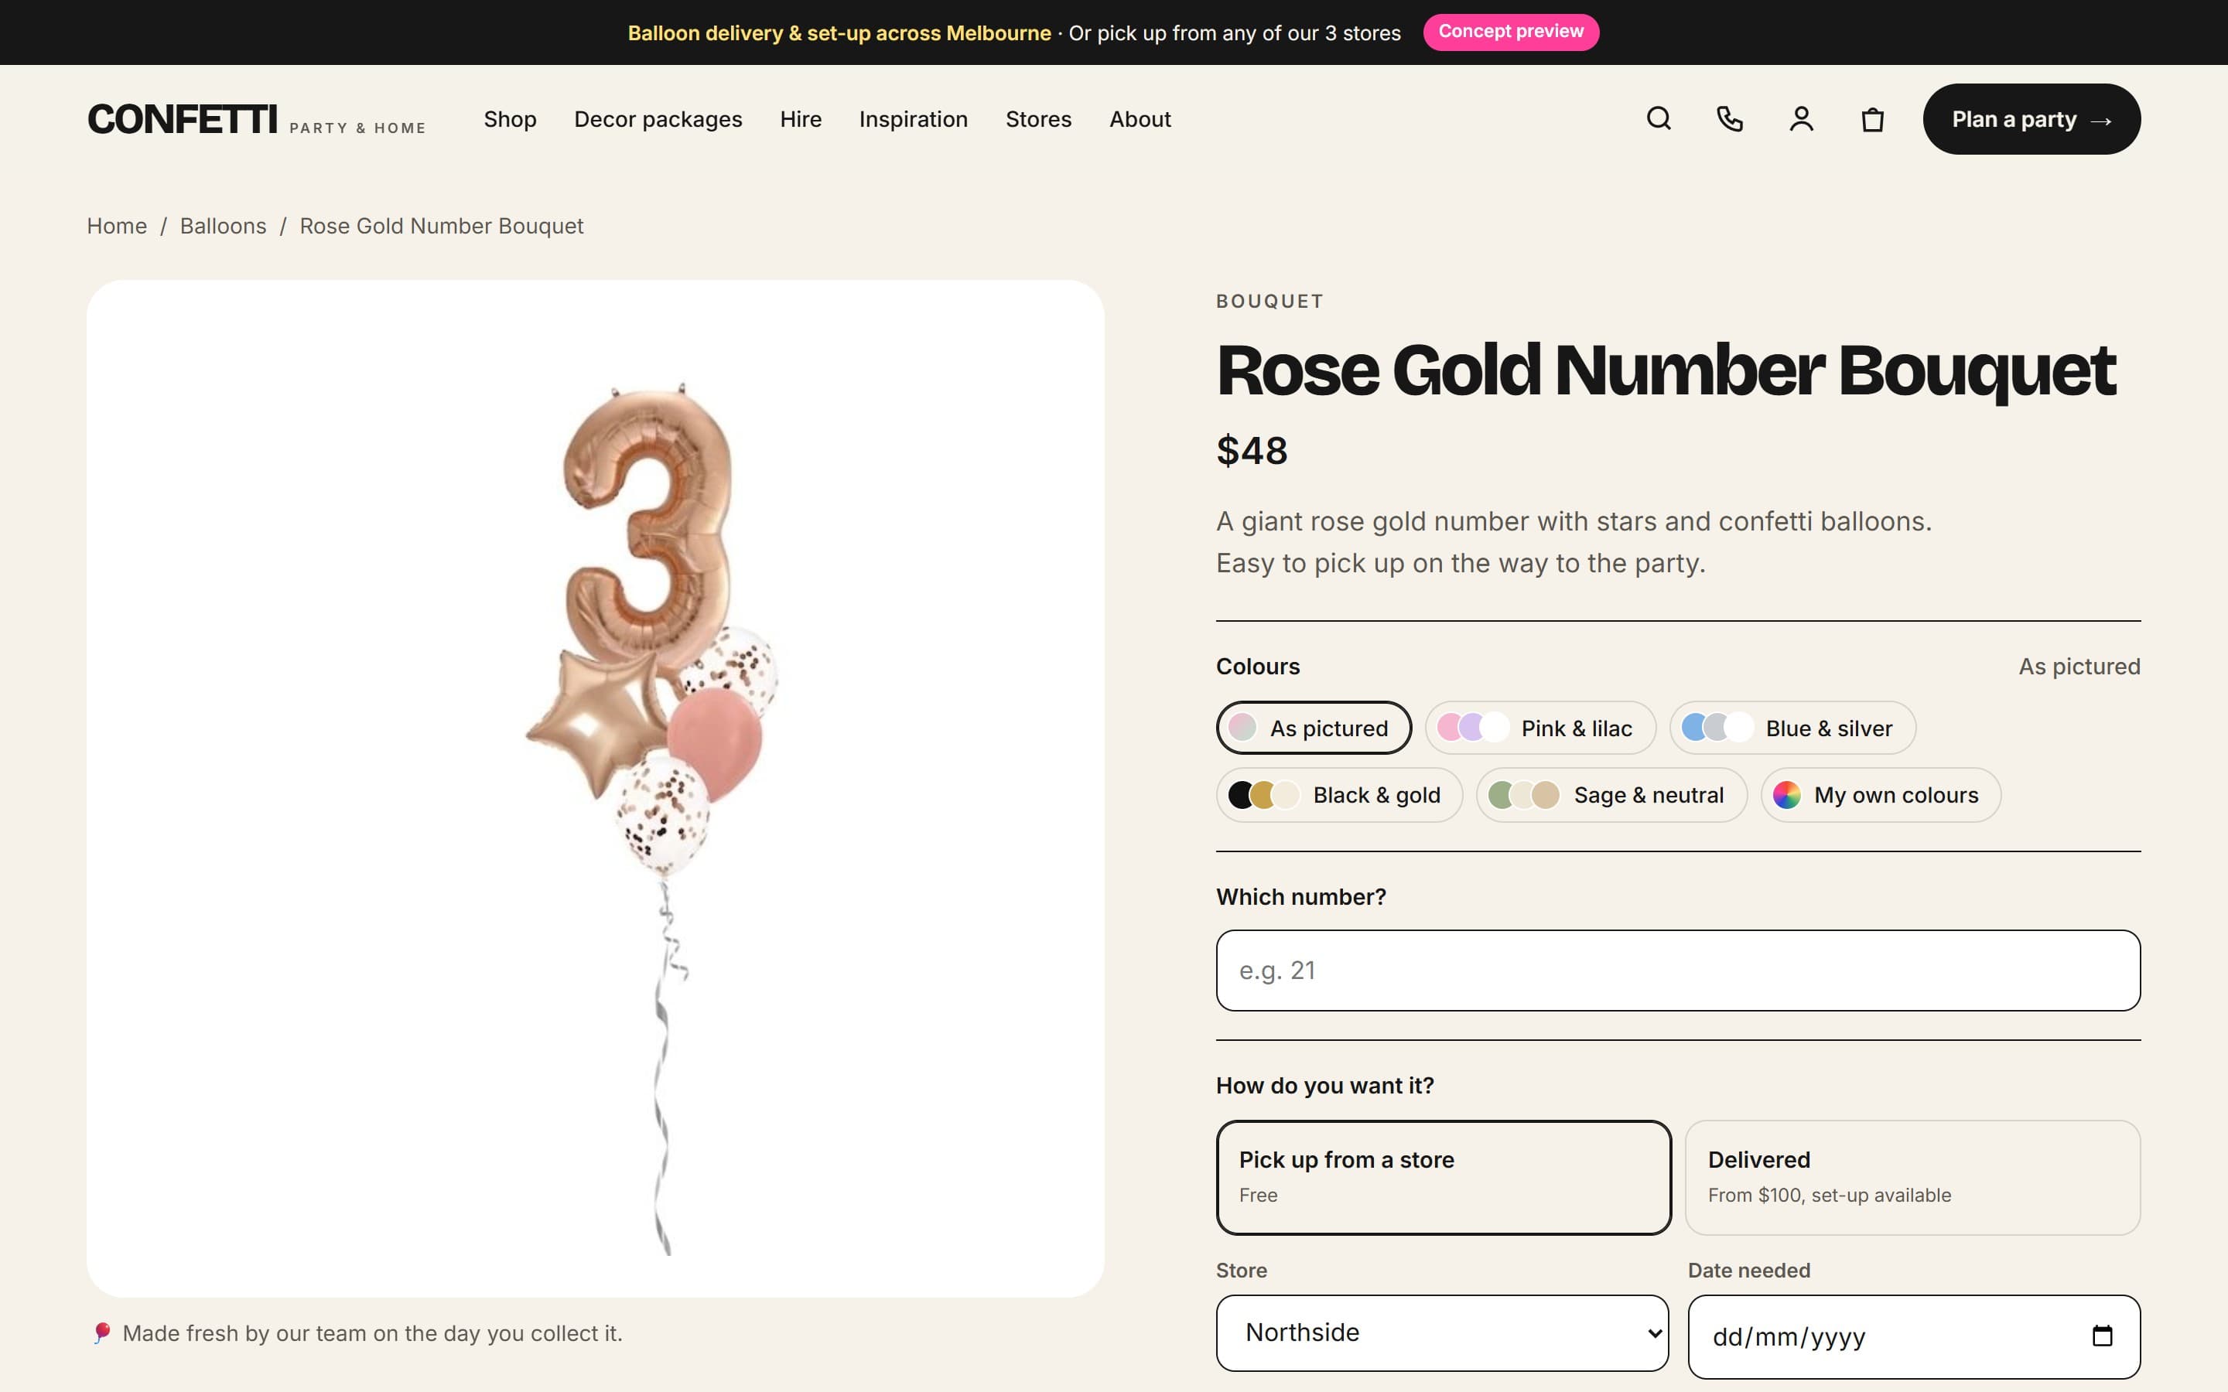Choose the Delivered fulfilment option
The width and height of the screenshot is (2228, 1392).
point(1912,1176)
